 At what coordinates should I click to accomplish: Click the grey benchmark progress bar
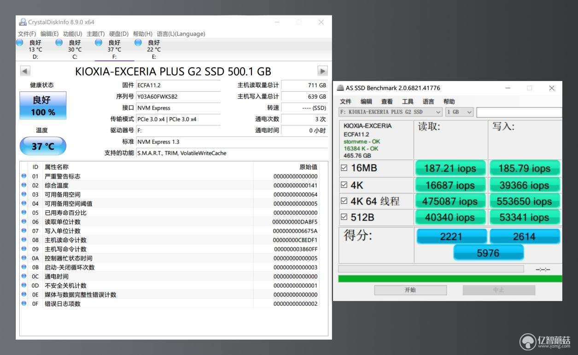[431, 269]
